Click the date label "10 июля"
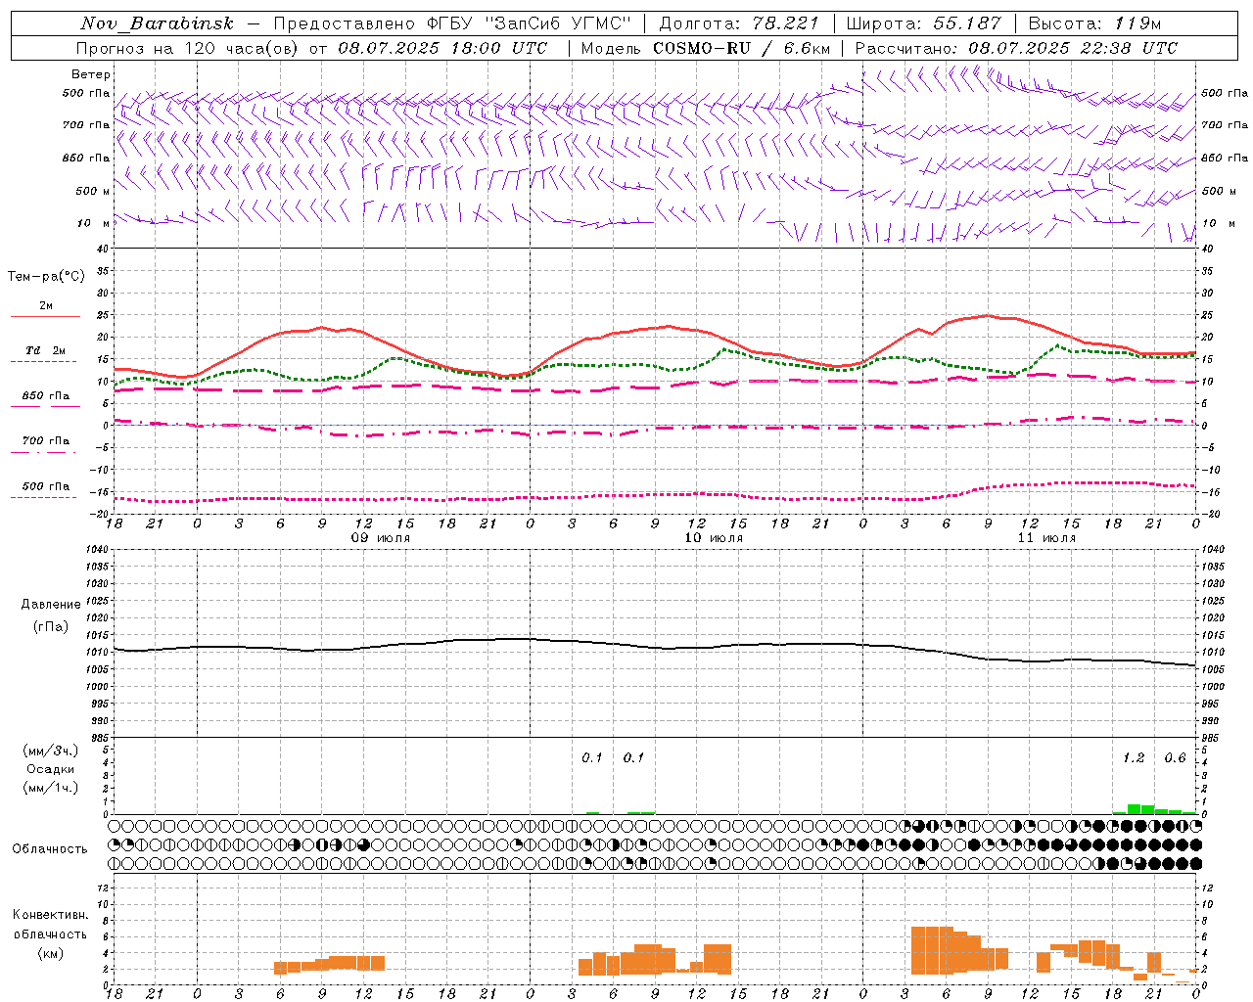The image size is (1253, 1002). [x=714, y=538]
